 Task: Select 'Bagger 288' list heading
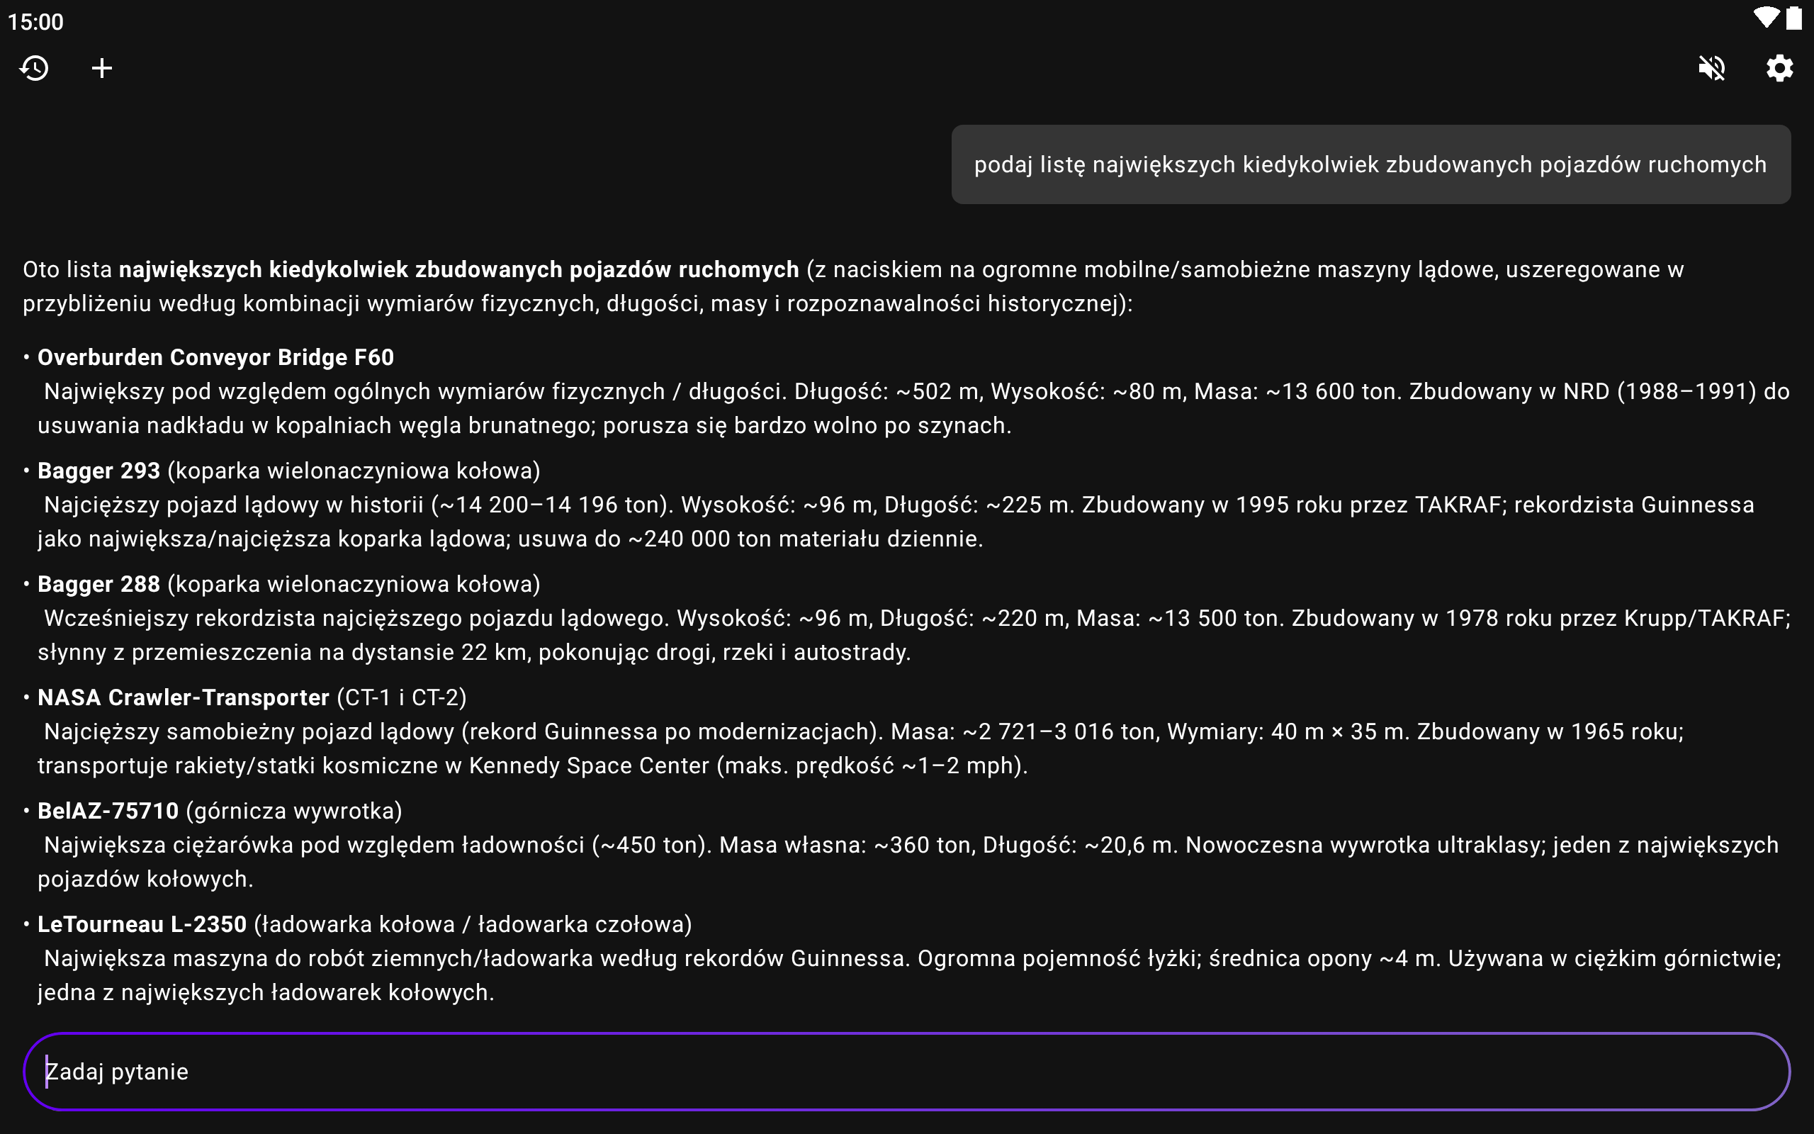click(98, 583)
